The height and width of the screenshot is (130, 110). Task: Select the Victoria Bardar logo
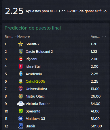[21, 104]
